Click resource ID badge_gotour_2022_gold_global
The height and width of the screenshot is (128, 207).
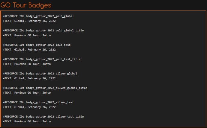(x=50, y=16)
